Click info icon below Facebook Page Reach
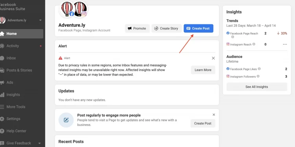This screenshot has width=295, height=147. point(232,37)
